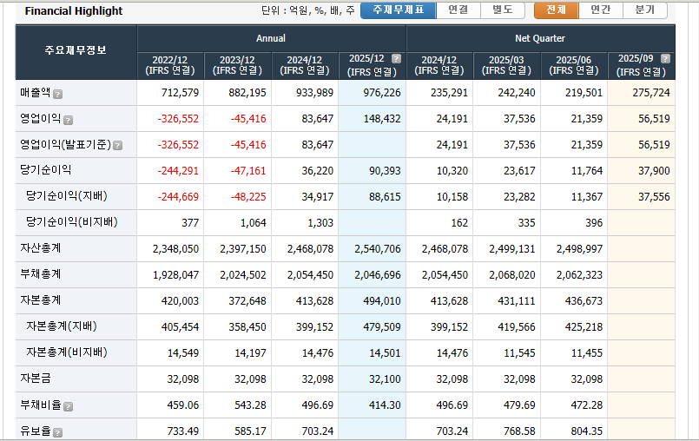Click the help icon on annual 2025/12 column

[396, 59]
